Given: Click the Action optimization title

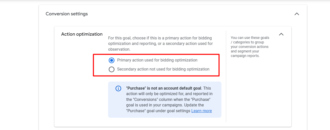Looking at the screenshot, I should [82, 34].
